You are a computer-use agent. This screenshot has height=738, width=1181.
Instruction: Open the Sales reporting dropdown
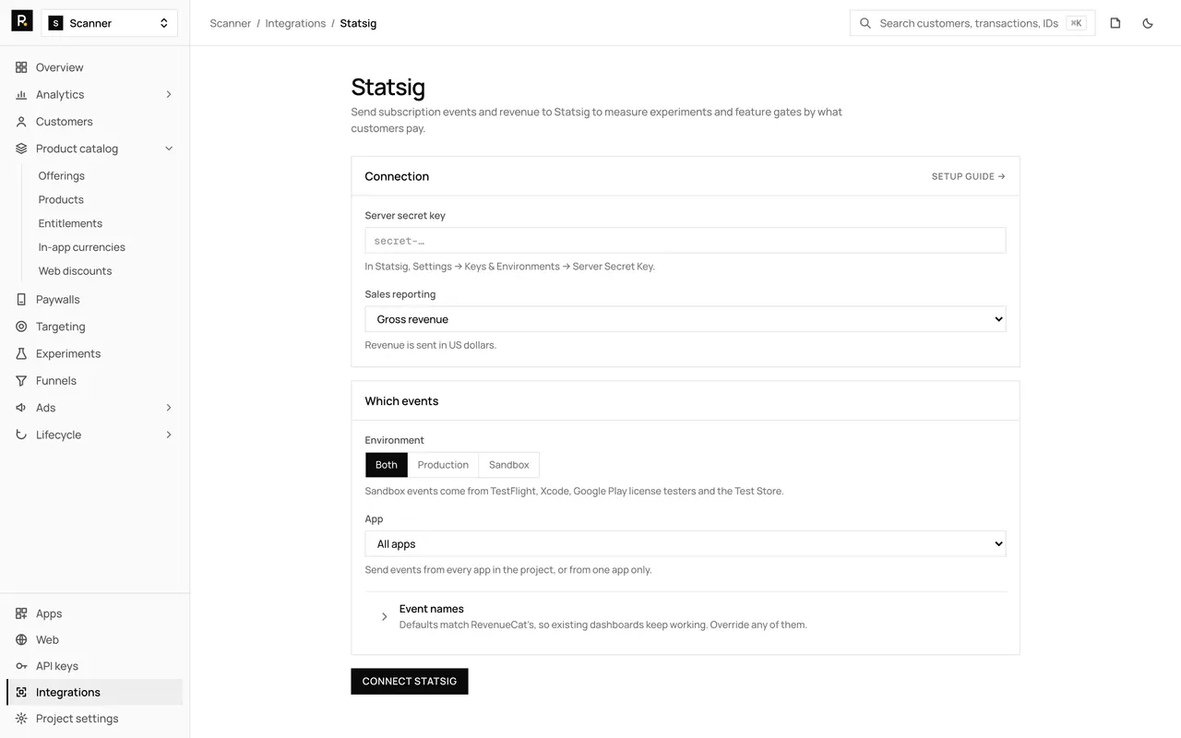pos(686,319)
